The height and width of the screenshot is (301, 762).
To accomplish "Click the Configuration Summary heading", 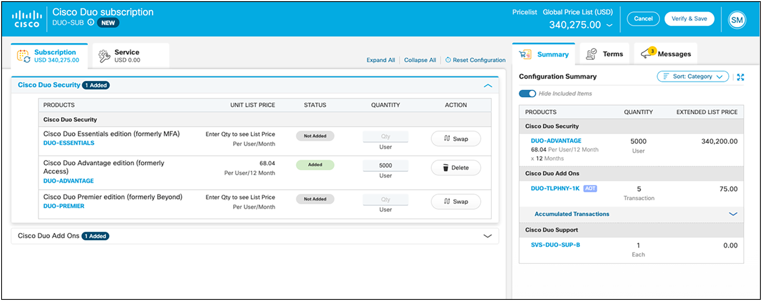I will [557, 77].
